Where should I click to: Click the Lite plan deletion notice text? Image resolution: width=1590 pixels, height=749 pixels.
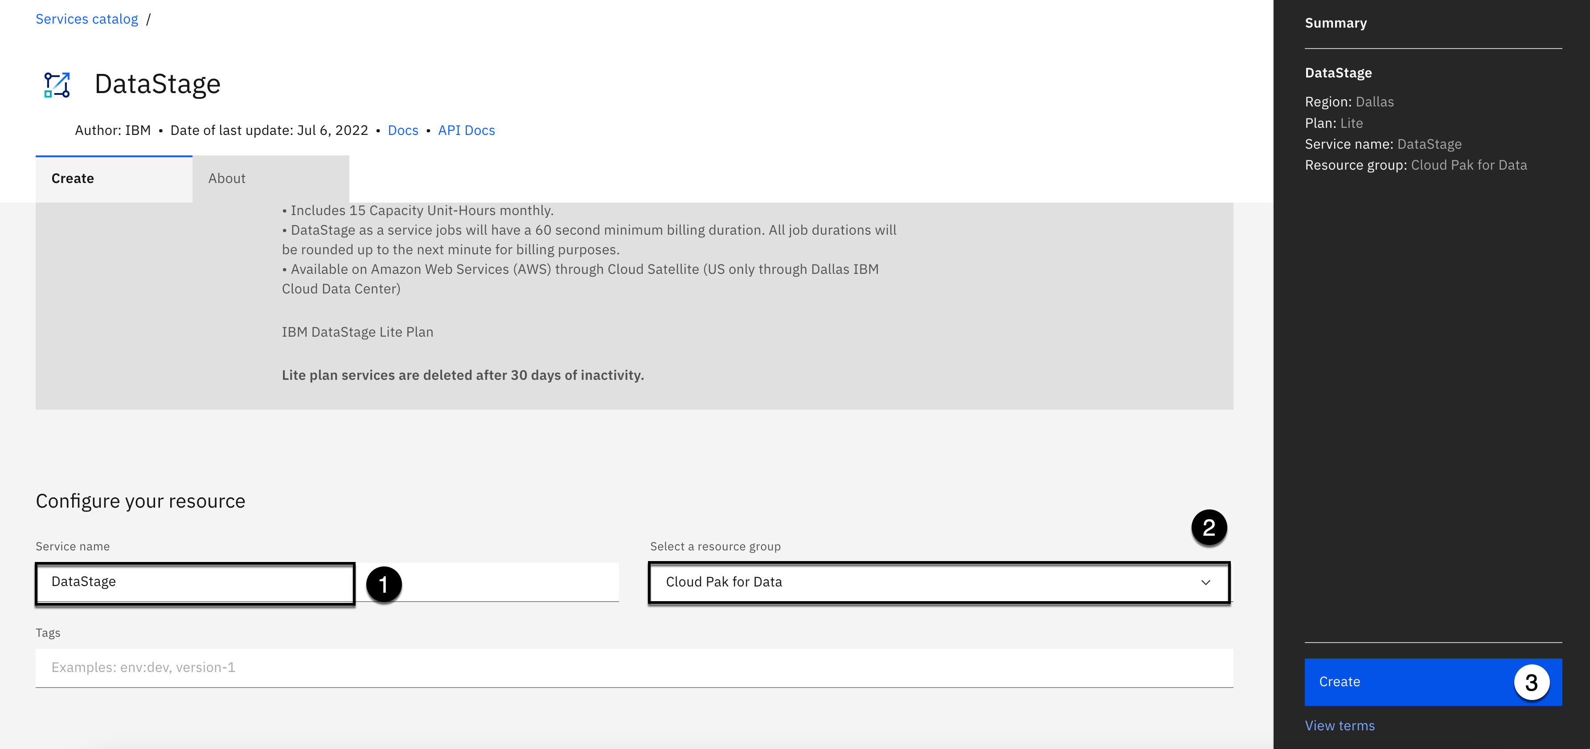[x=462, y=375]
